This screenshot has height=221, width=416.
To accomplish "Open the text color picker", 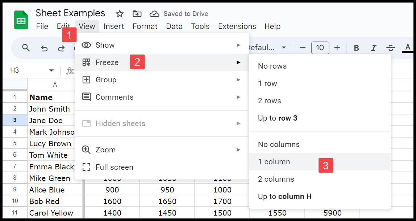I will [408, 48].
